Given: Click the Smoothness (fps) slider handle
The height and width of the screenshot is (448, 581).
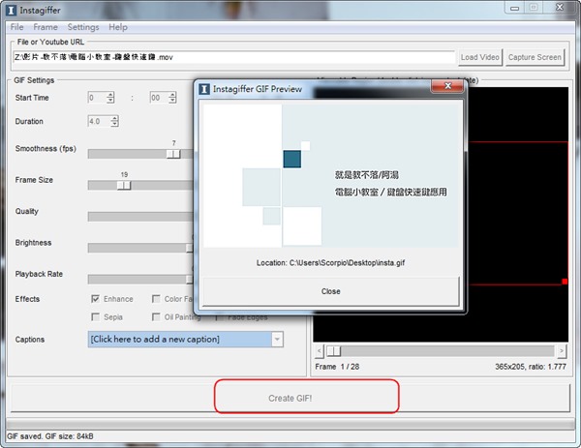Looking at the screenshot, I should click(x=173, y=154).
